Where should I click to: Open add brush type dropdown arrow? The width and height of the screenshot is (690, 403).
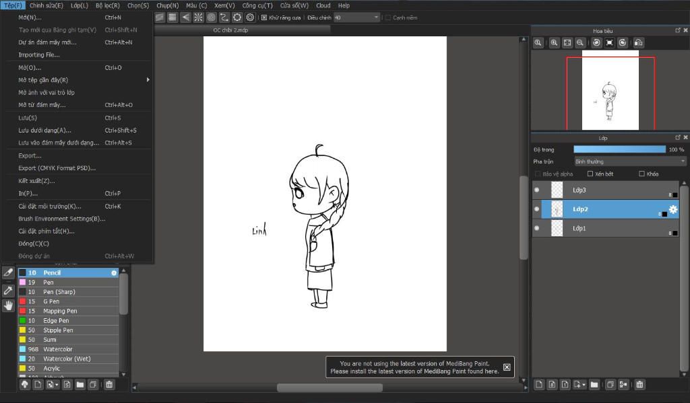coord(57,385)
